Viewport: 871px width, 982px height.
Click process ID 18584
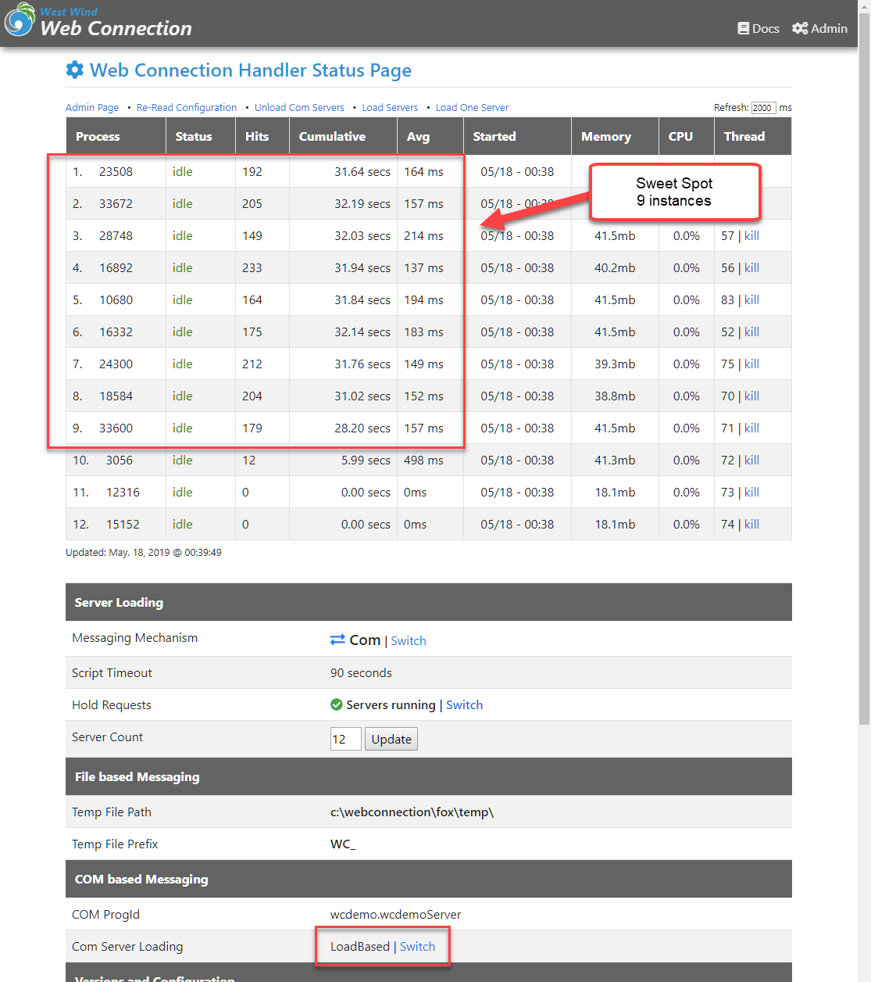click(116, 396)
